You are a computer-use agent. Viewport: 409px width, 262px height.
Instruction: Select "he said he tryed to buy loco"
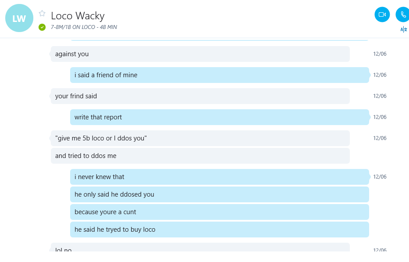(219, 230)
